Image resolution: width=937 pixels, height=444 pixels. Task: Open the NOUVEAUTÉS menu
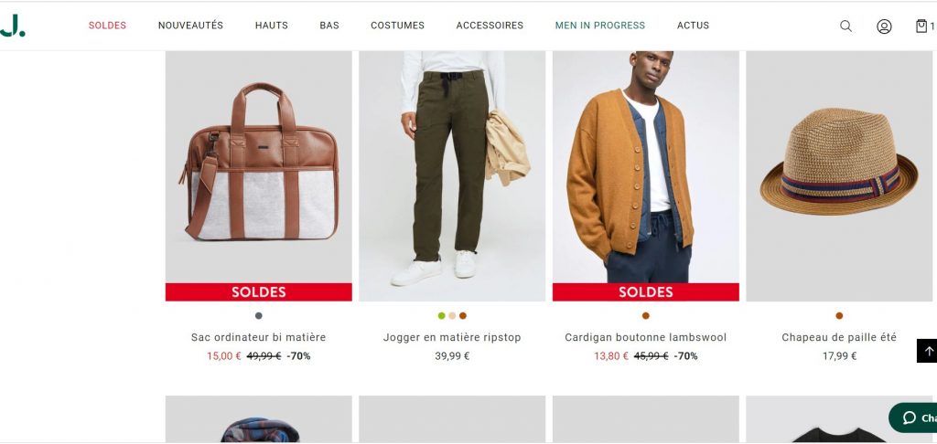(x=190, y=26)
